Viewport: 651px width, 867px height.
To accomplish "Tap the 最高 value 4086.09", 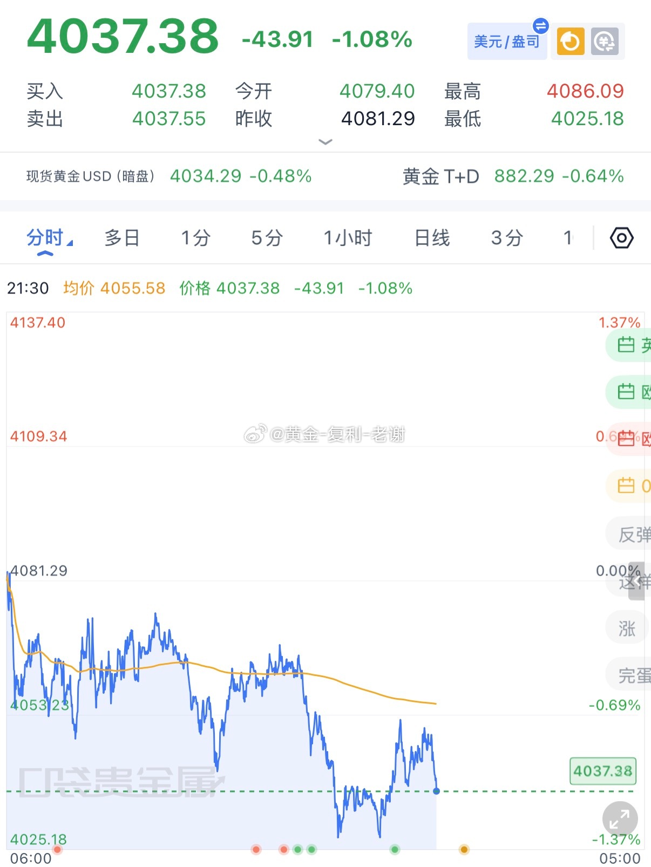I will [585, 91].
